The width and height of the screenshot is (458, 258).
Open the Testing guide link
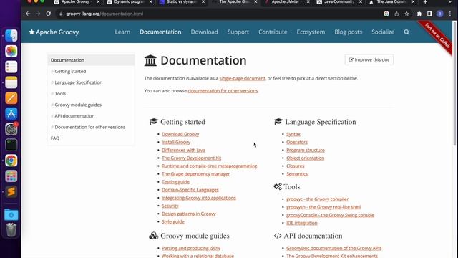(x=175, y=181)
